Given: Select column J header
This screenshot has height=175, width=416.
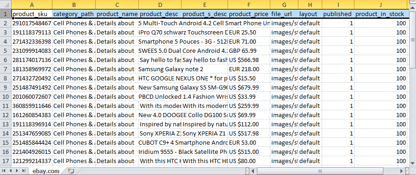Looking at the screenshot, I should pyautogui.click(x=381, y=5).
